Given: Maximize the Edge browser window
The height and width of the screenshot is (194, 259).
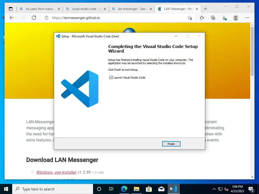Looking at the screenshot, I should [x=237, y=6].
